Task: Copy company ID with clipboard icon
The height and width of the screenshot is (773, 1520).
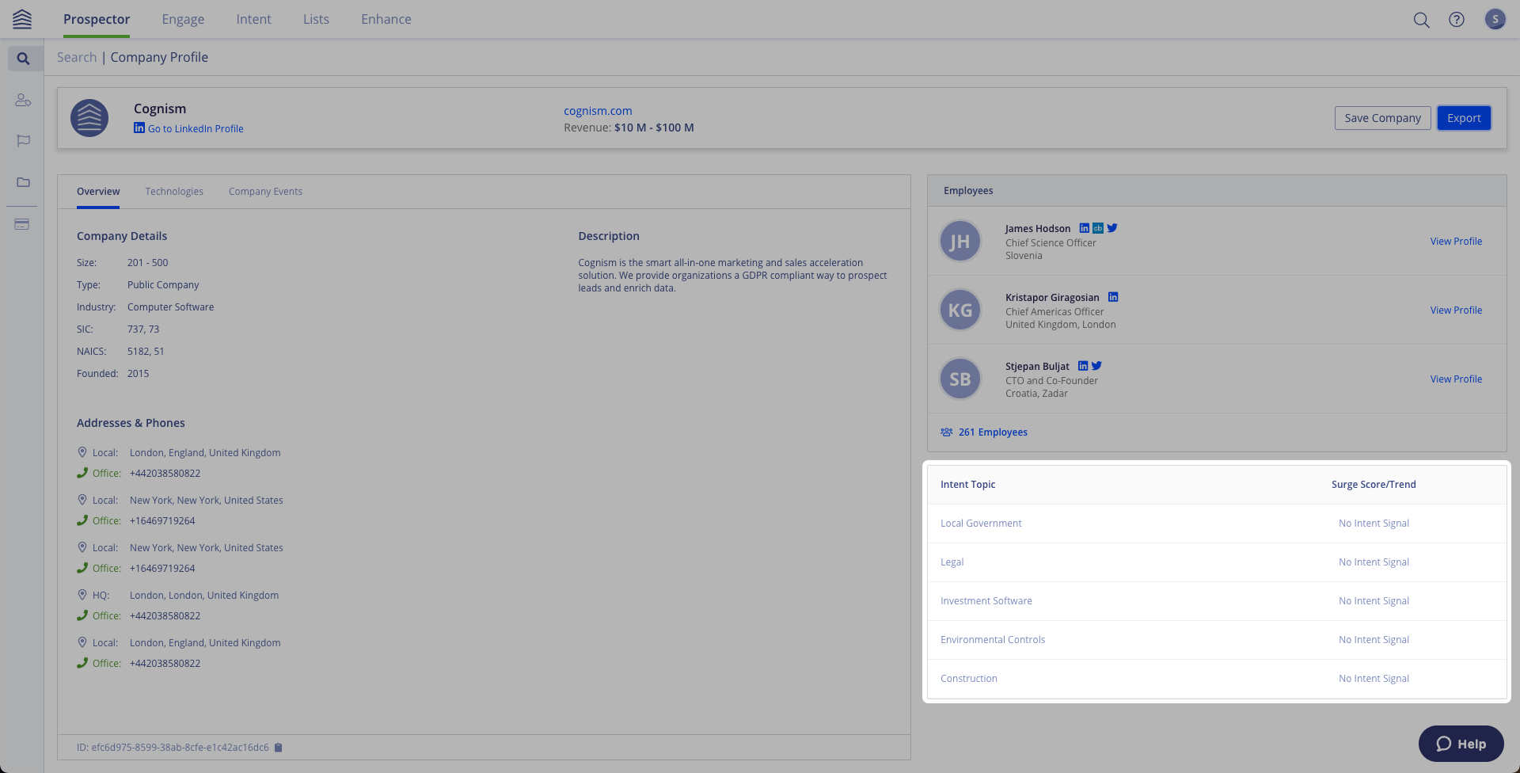Action: (x=279, y=747)
